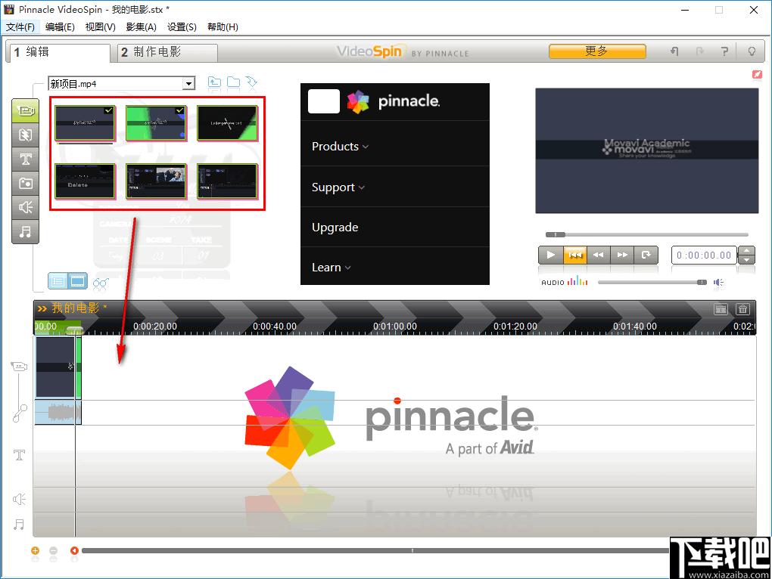772x579 pixels.
Task: Open the 新项目.mp4 file dropdown
Action: (188, 84)
